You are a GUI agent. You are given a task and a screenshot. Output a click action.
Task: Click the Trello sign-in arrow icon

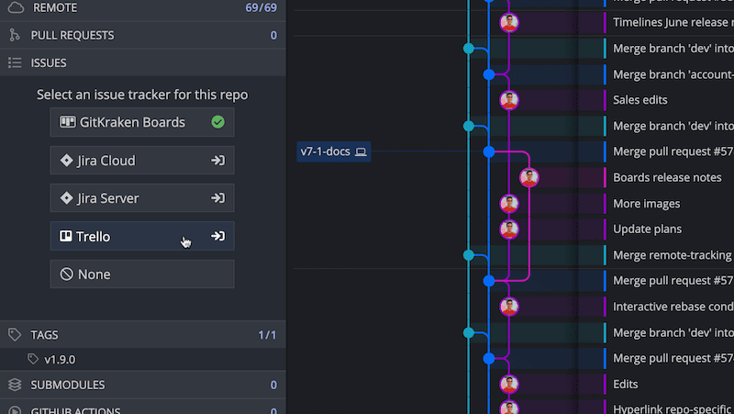(217, 236)
